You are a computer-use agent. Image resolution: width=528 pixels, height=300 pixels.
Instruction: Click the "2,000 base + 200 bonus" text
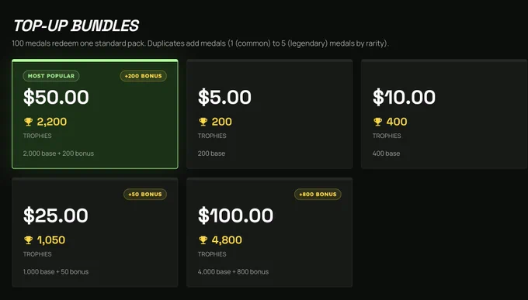58,153
